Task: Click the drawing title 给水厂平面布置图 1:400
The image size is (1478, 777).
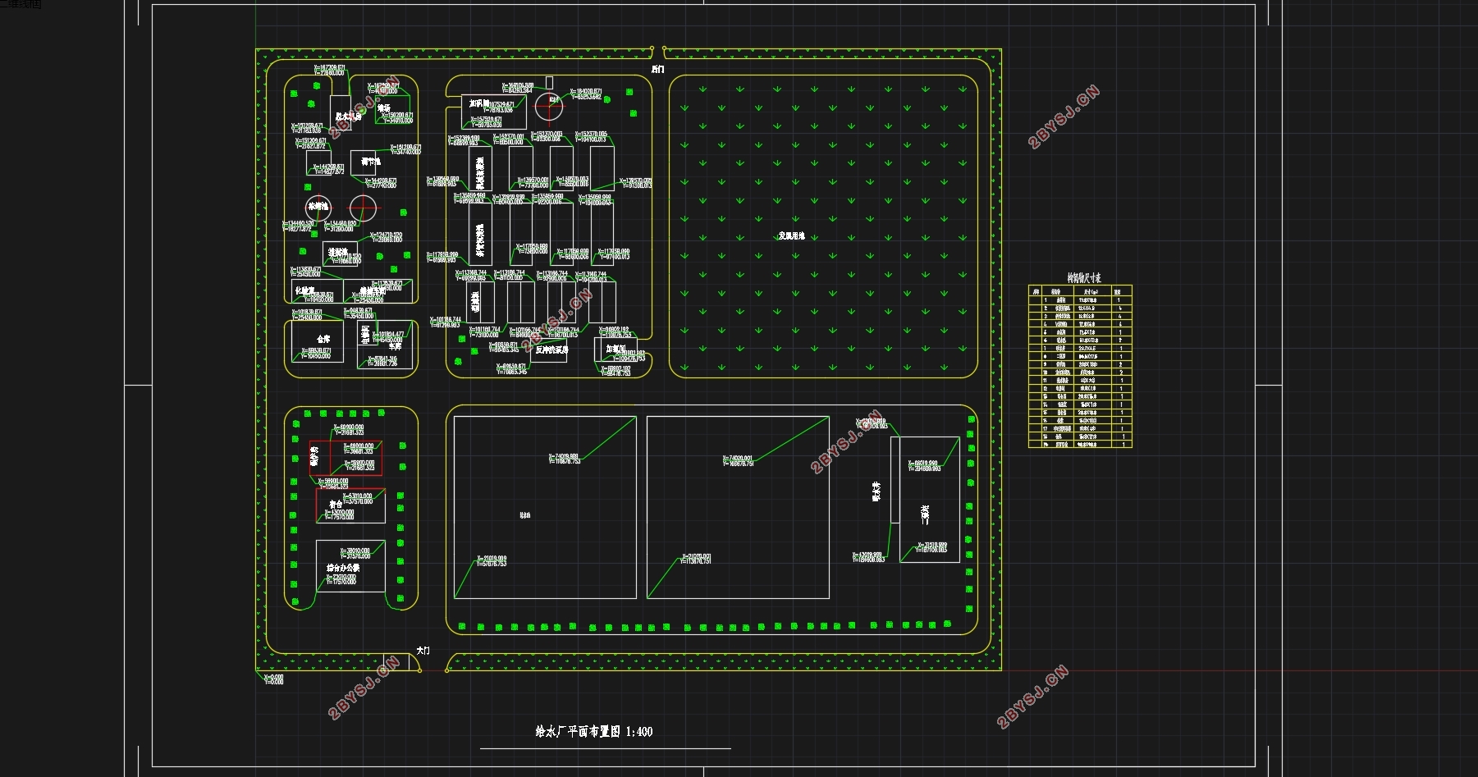Action: coord(593,732)
